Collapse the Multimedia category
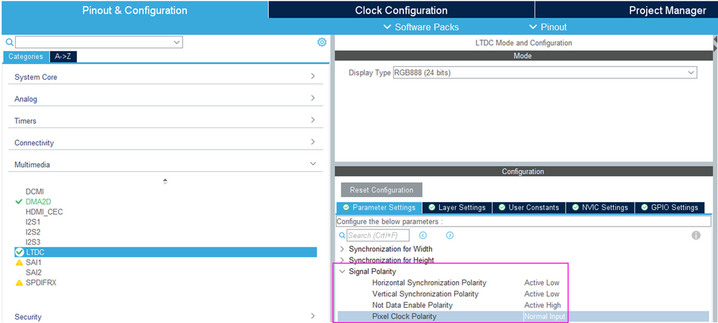Image resolution: width=718 pixels, height=323 pixels. (165, 165)
